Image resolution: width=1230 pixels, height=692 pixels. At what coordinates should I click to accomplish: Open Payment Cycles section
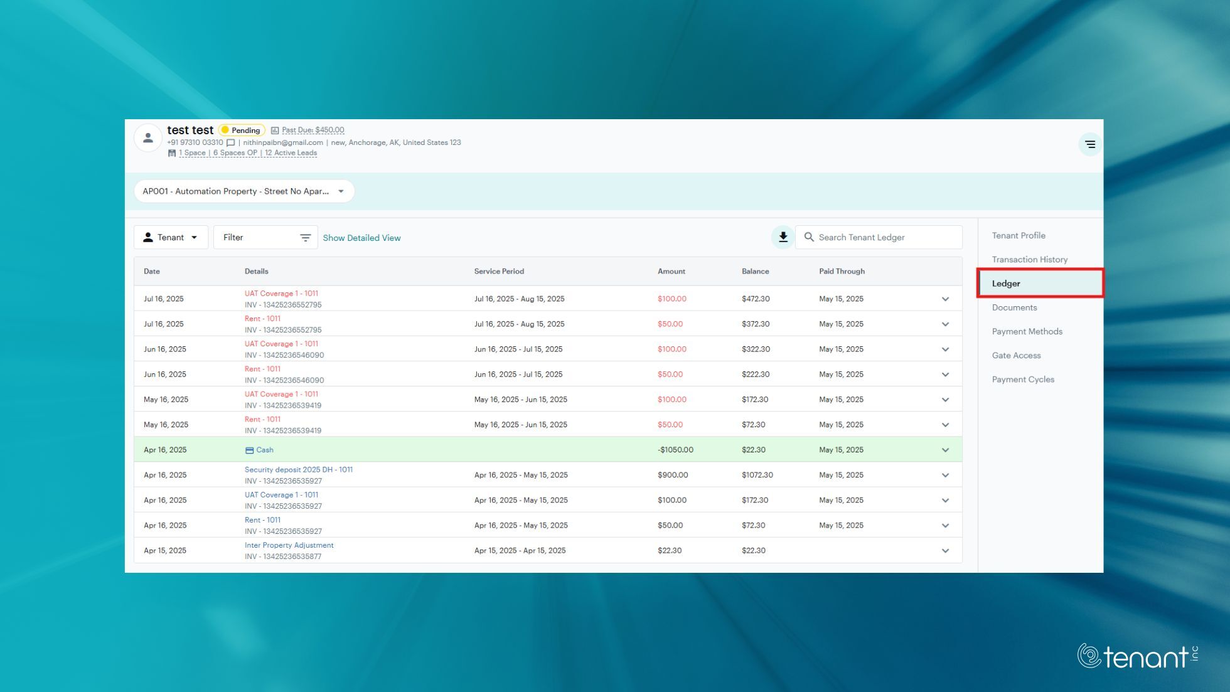coord(1023,380)
